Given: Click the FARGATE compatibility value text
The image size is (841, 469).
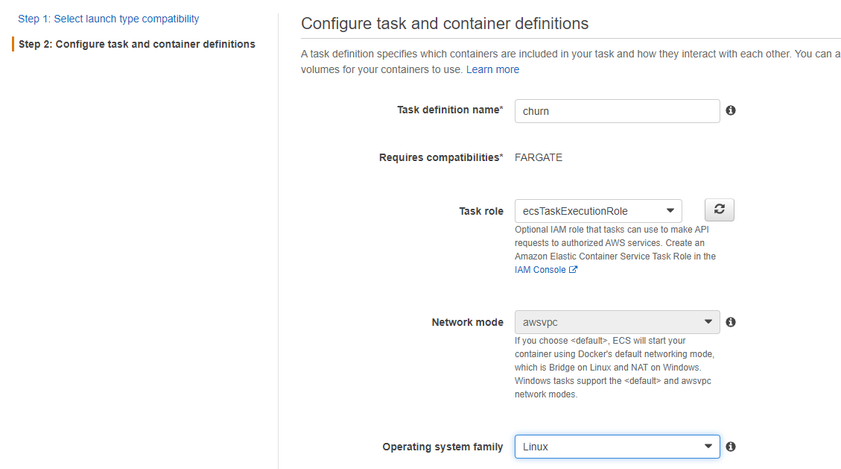Looking at the screenshot, I should coord(539,157).
